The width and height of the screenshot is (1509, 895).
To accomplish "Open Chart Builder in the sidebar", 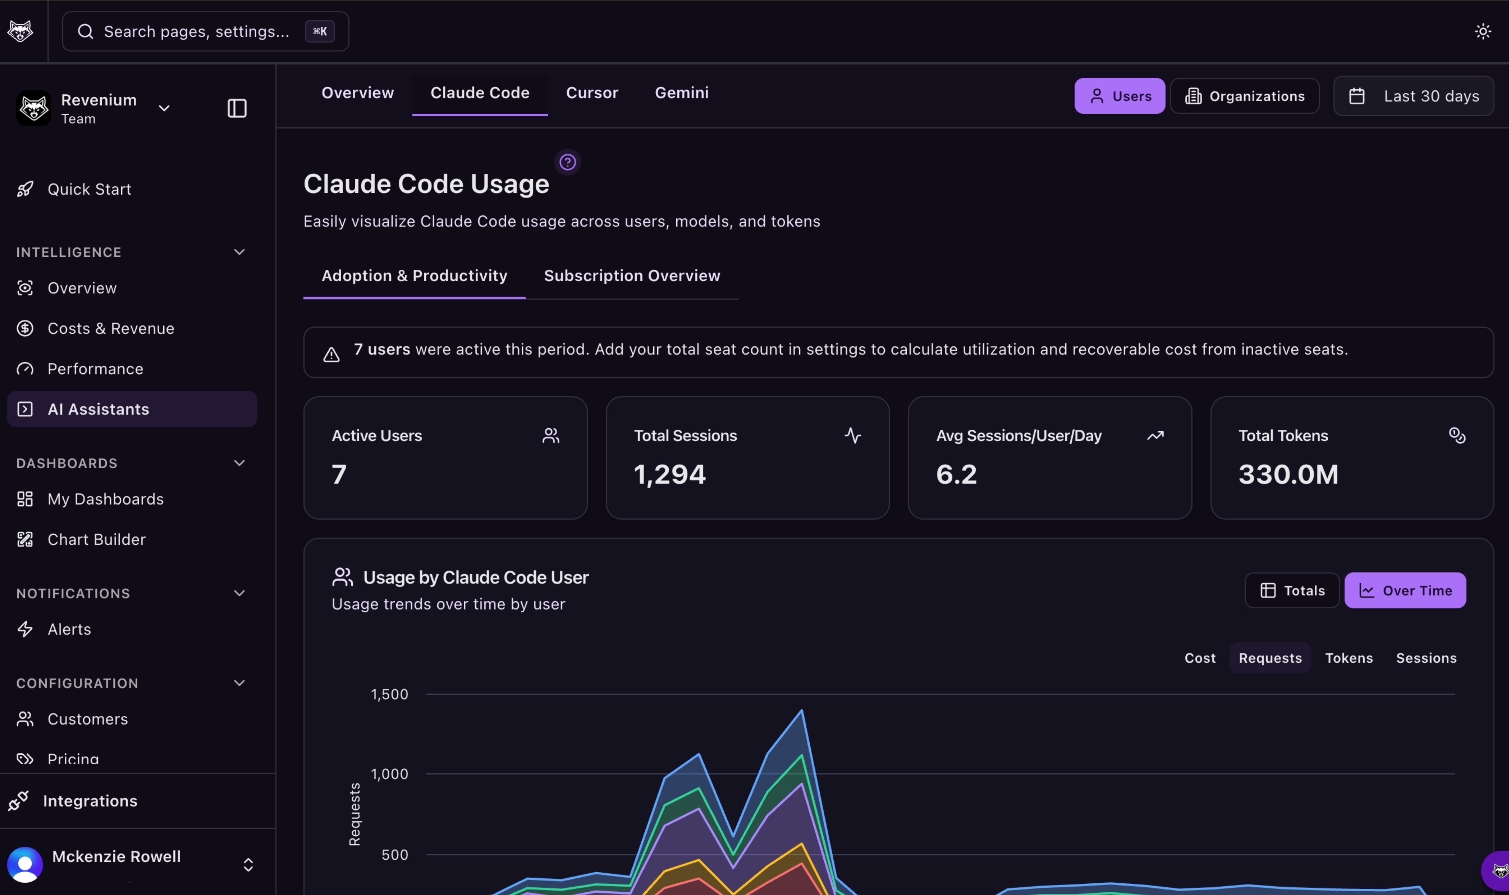I will pyautogui.click(x=97, y=539).
